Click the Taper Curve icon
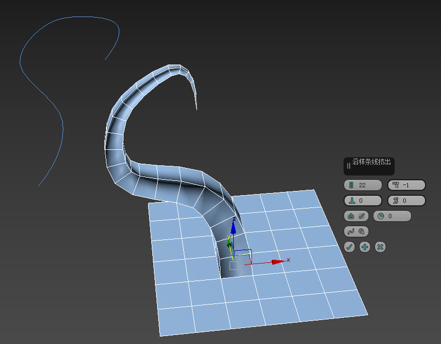441x344 pixels. pyautogui.click(x=351, y=201)
